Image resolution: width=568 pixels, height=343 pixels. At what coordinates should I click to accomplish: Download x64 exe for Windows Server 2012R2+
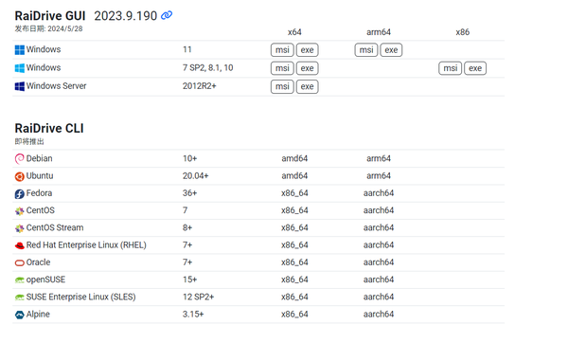307,86
